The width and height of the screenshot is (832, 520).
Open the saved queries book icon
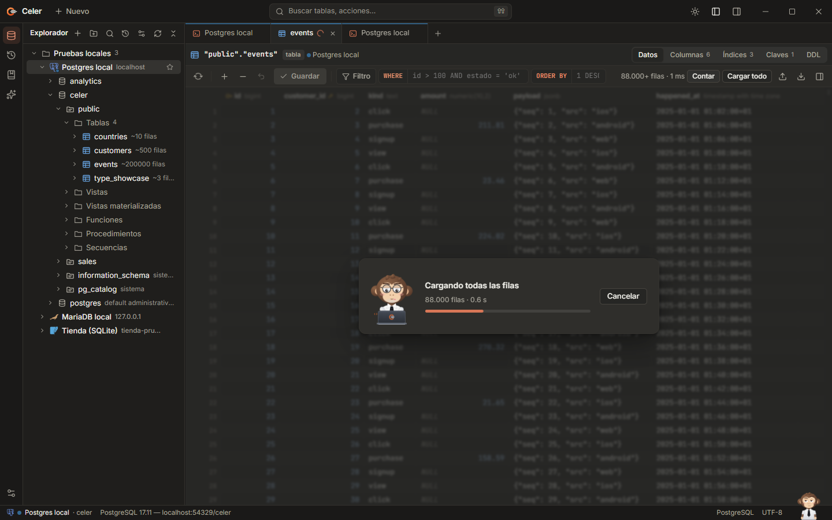11,75
